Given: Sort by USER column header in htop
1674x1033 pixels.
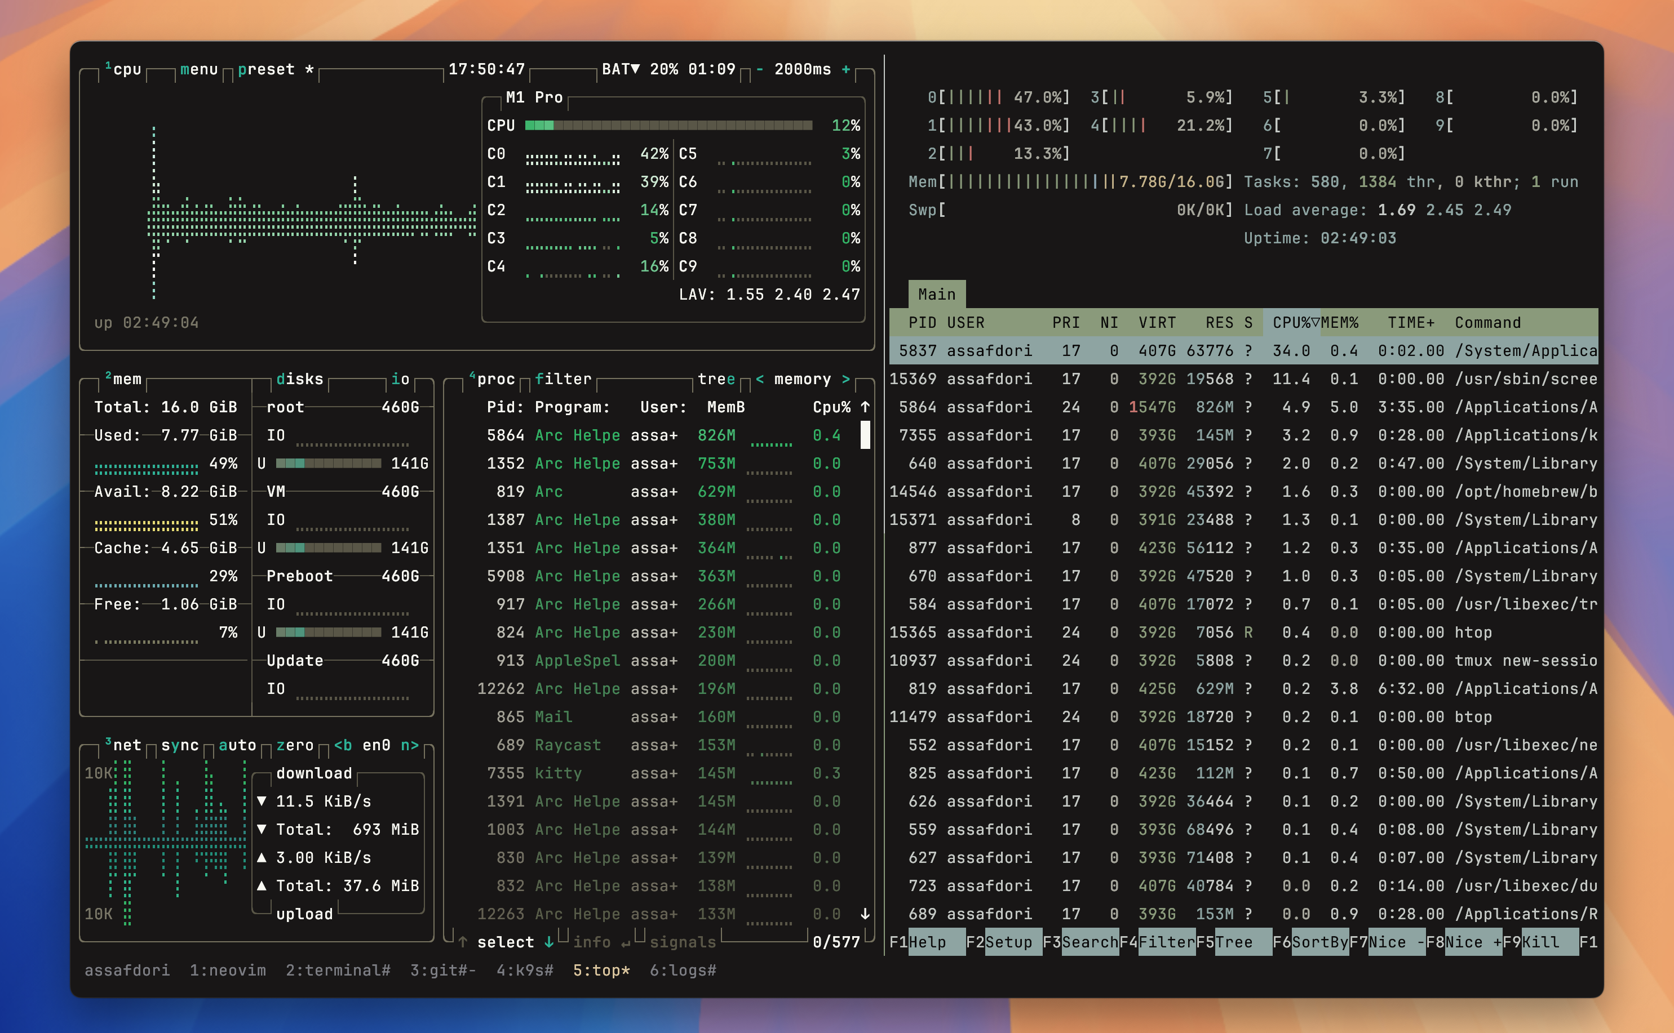Looking at the screenshot, I should (965, 323).
